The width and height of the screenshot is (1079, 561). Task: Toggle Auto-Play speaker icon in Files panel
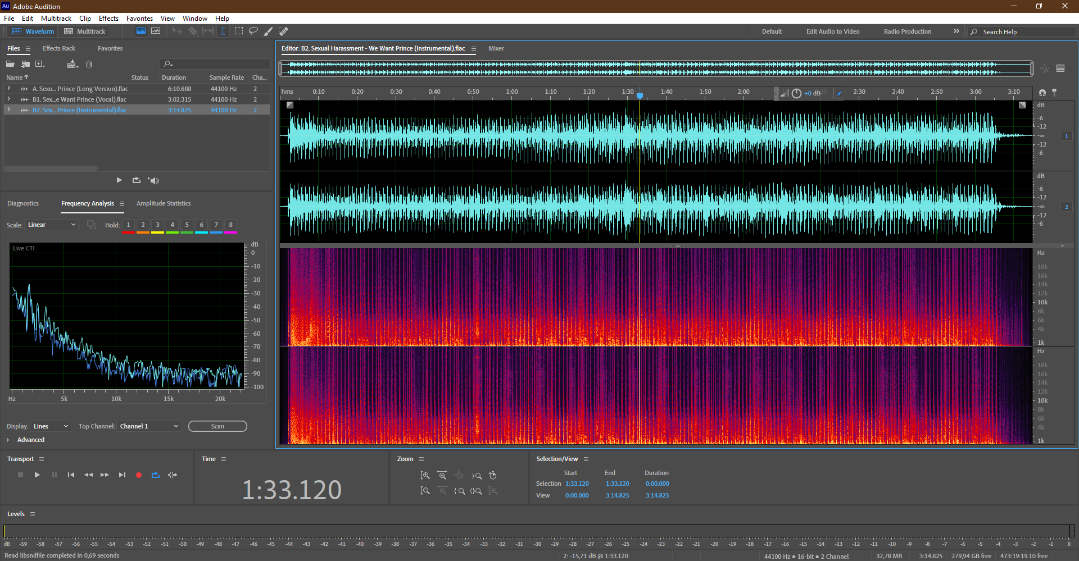click(x=153, y=180)
